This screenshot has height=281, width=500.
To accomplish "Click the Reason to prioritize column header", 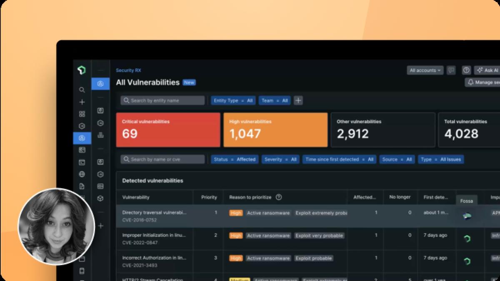I will click(250, 197).
